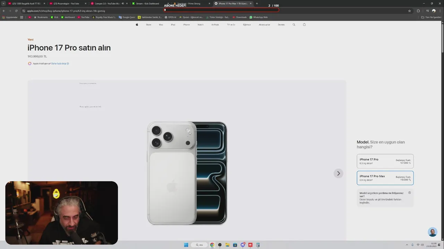Viewport: 444px width, 249px height.
Task: Open the Destek menu item
Action: 281,25
